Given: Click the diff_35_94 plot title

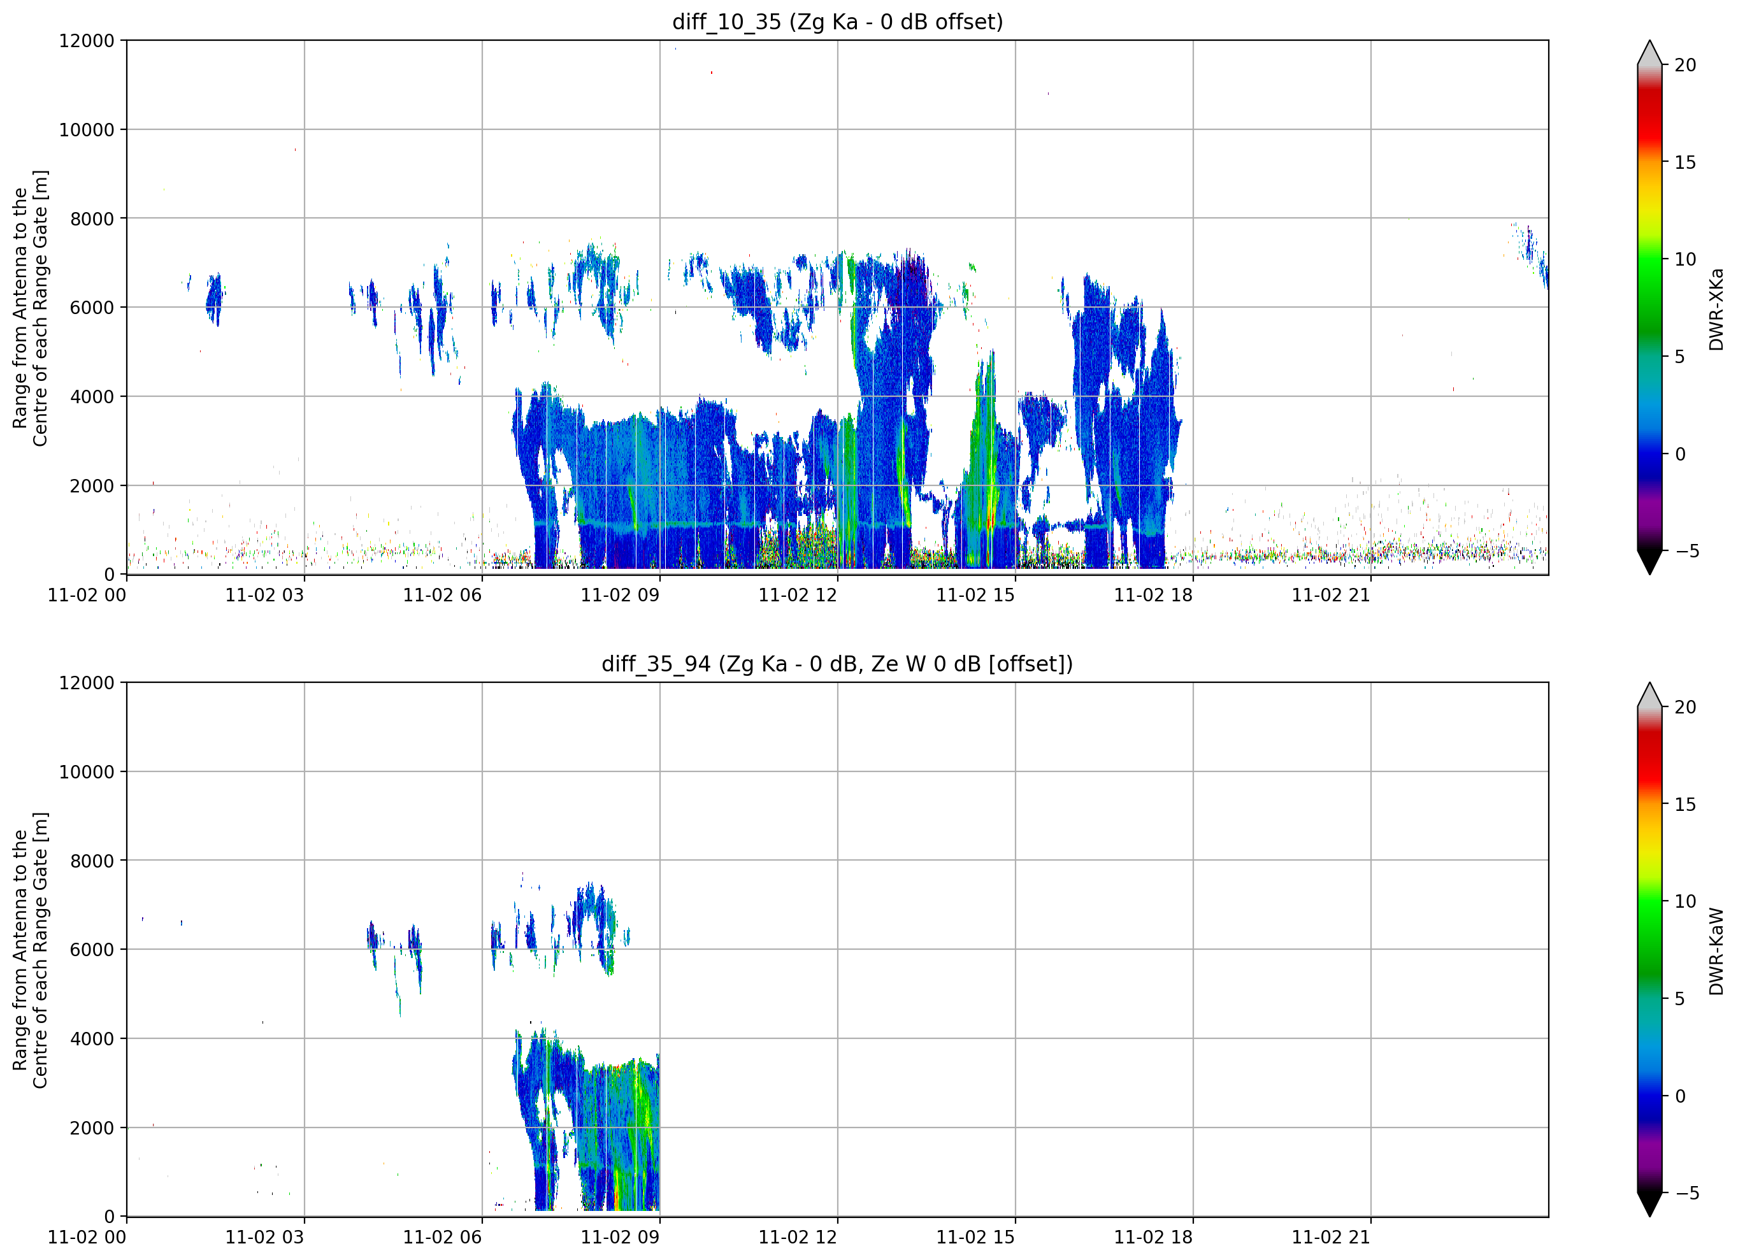Looking at the screenshot, I should 838,664.
